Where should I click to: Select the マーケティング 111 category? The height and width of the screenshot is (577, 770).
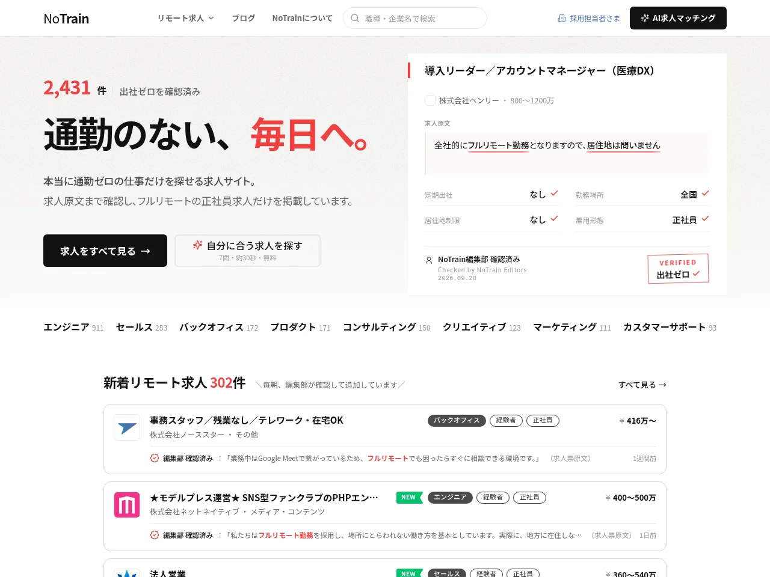pos(572,327)
